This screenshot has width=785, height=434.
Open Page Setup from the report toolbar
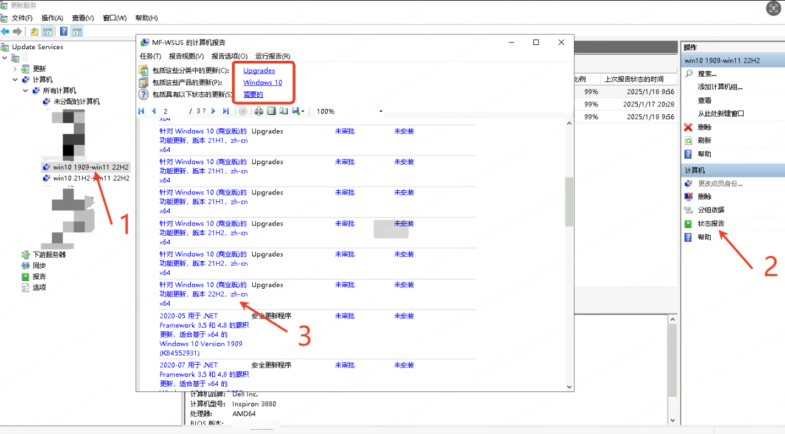click(x=283, y=111)
